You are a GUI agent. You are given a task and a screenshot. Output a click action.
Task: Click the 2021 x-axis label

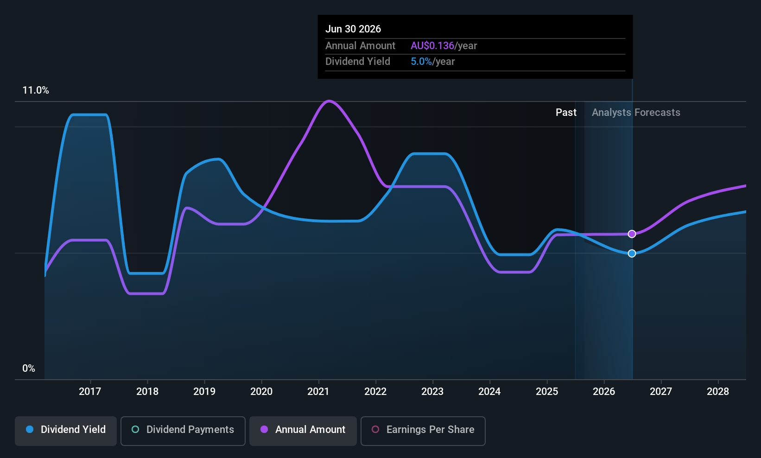318,392
